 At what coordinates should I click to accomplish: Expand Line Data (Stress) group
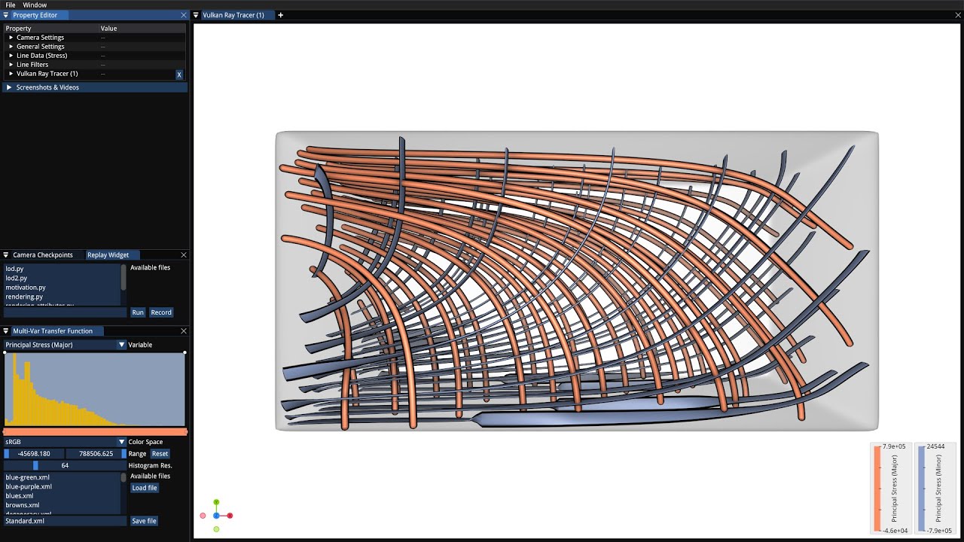point(11,56)
